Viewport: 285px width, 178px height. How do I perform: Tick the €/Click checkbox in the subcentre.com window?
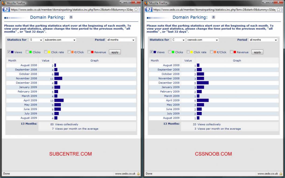coord(69,52)
